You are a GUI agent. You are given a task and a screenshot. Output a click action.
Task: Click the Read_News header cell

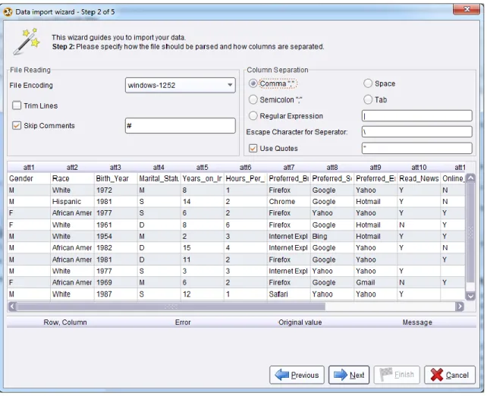pyautogui.click(x=419, y=178)
